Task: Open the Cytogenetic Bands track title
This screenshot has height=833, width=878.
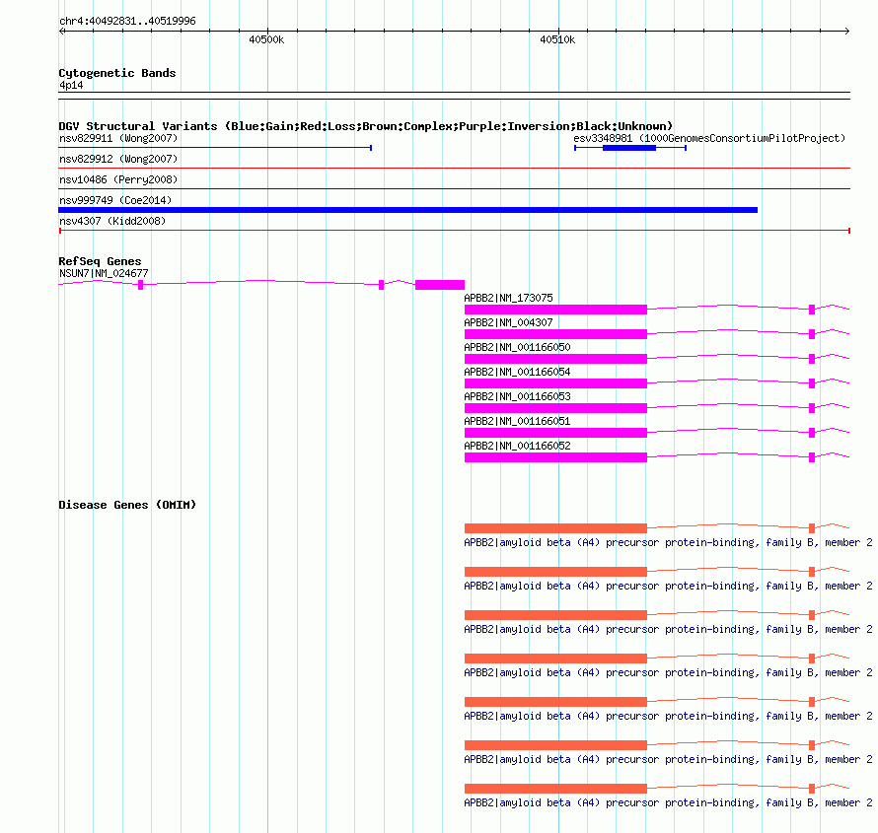Action: pos(117,73)
